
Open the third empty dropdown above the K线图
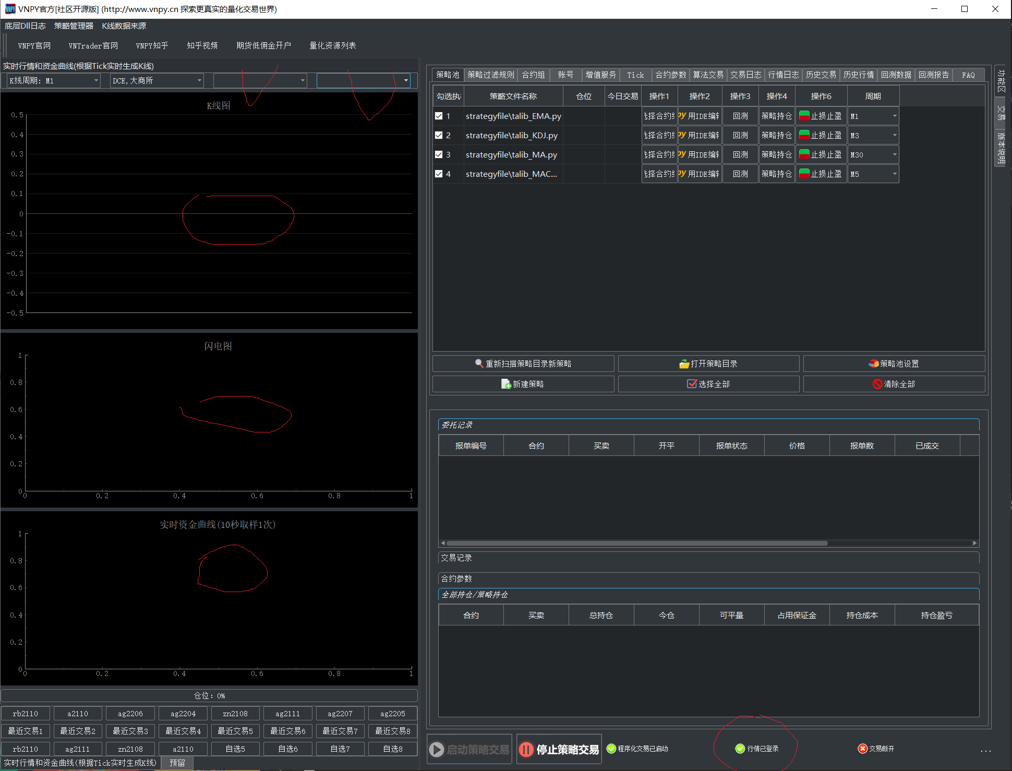[260, 80]
